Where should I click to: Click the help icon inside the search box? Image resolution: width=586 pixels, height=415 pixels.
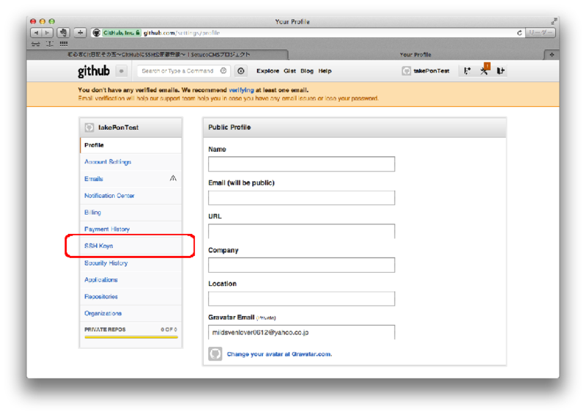click(x=223, y=70)
